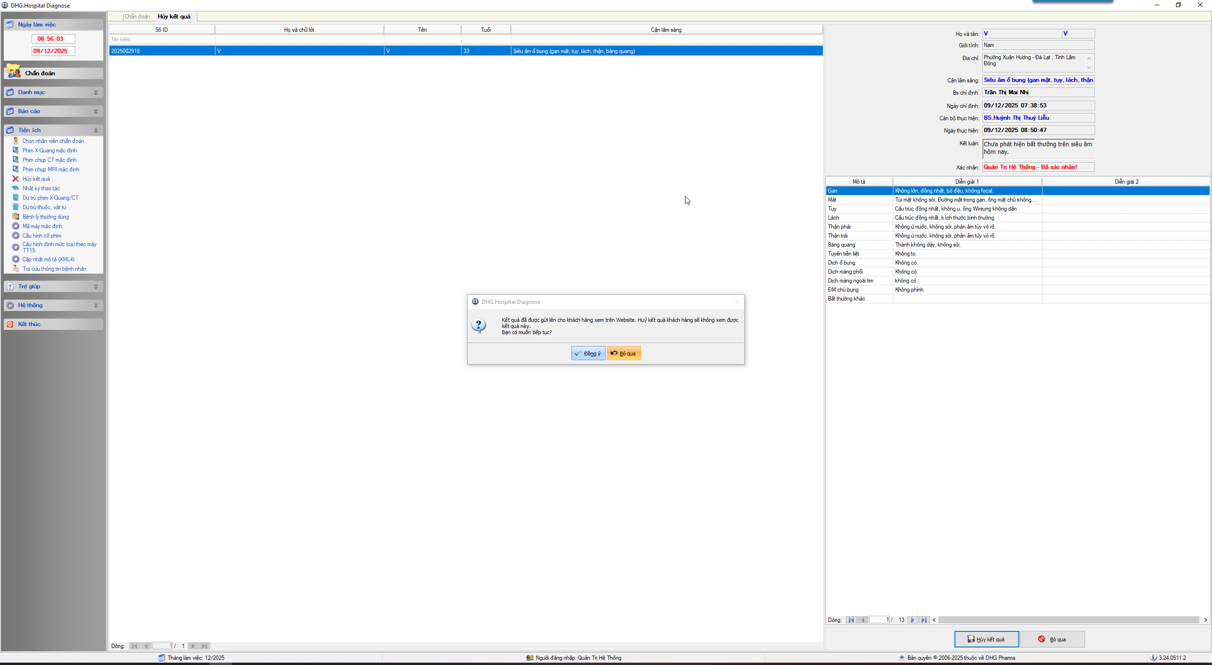The width and height of the screenshot is (1212, 665).
Task: Click Cấu hình cỡ phim gear icon
Action: click(x=16, y=236)
